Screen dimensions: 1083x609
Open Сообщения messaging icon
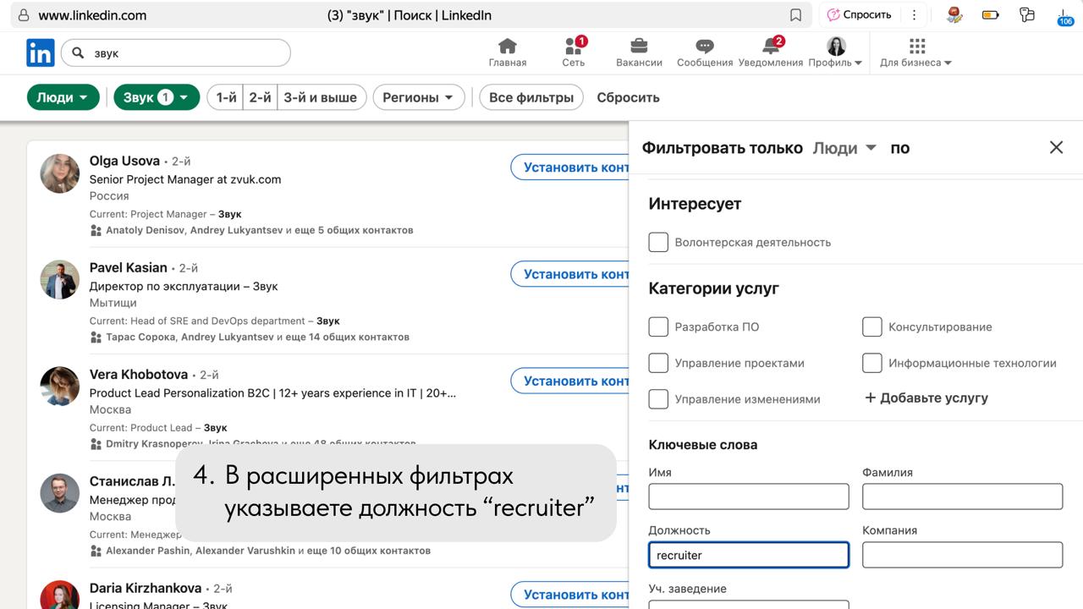(705, 52)
